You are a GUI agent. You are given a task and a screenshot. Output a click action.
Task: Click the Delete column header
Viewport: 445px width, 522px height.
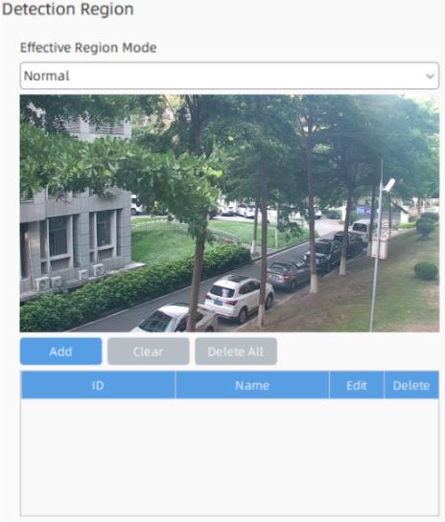tap(411, 385)
